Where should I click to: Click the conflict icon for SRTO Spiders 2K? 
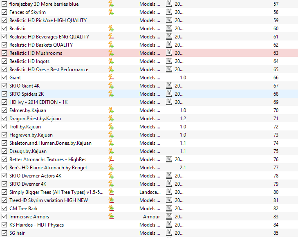coord(111,94)
